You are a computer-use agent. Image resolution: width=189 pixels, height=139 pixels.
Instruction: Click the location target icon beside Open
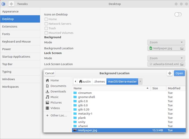(170, 73)
